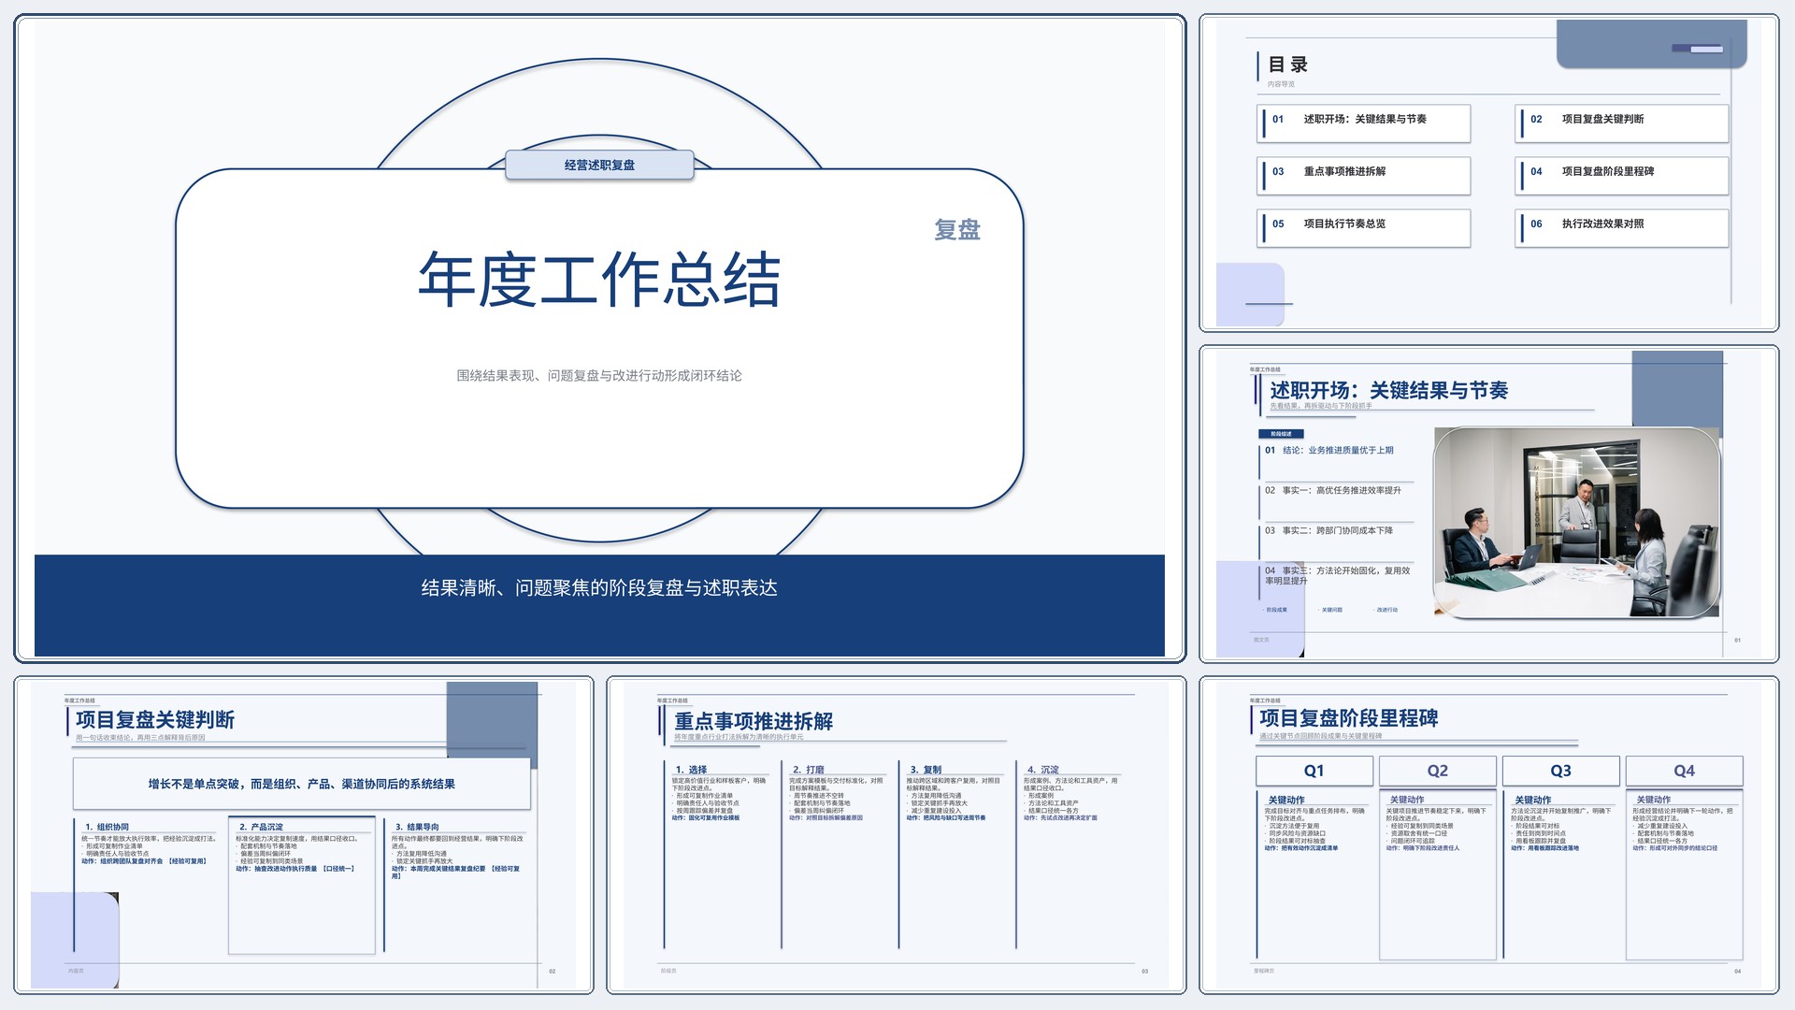Select 关键动作 heading under Q2
This screenshot has width=1795, height=1010.
point(1407,801)
